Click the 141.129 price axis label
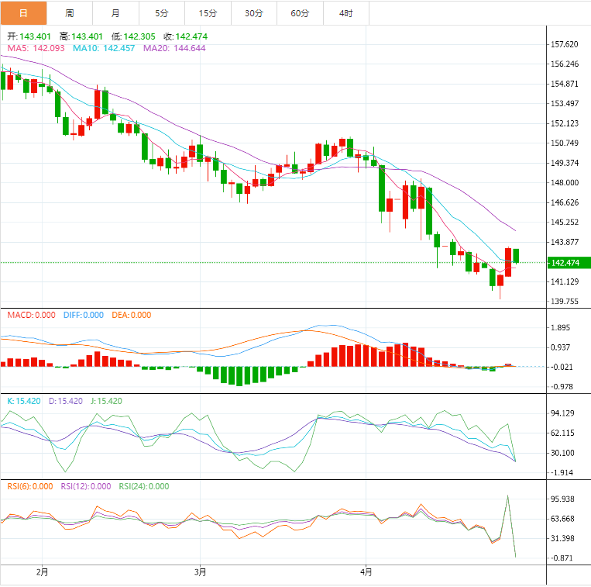The image size is (591, 587). pos(564,281)
